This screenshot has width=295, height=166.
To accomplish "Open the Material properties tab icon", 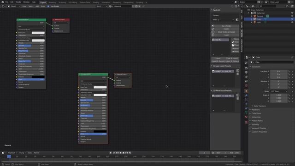I will pyautogui.click(x=246, y=117).
